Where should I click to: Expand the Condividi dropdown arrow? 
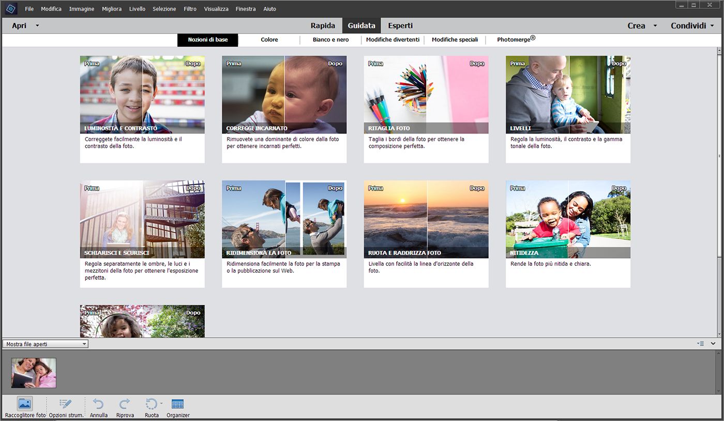tap(712, 25)
